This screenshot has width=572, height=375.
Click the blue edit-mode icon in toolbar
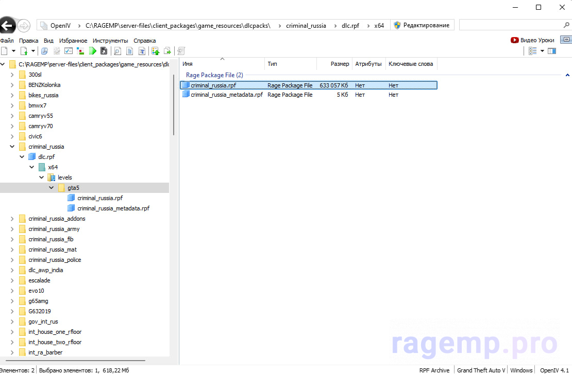44,51
